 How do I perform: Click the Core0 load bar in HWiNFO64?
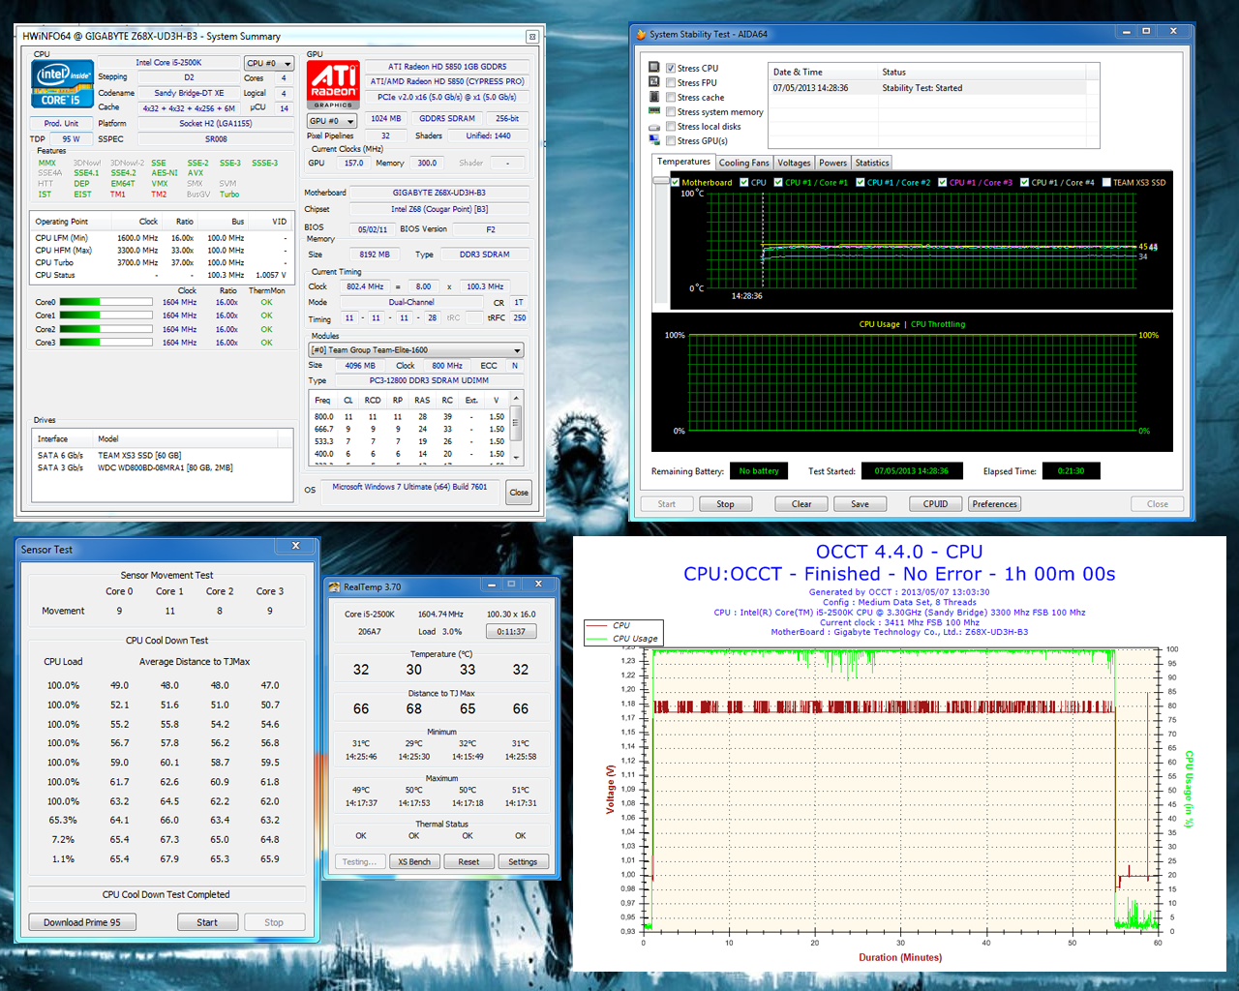coord(106,302)
